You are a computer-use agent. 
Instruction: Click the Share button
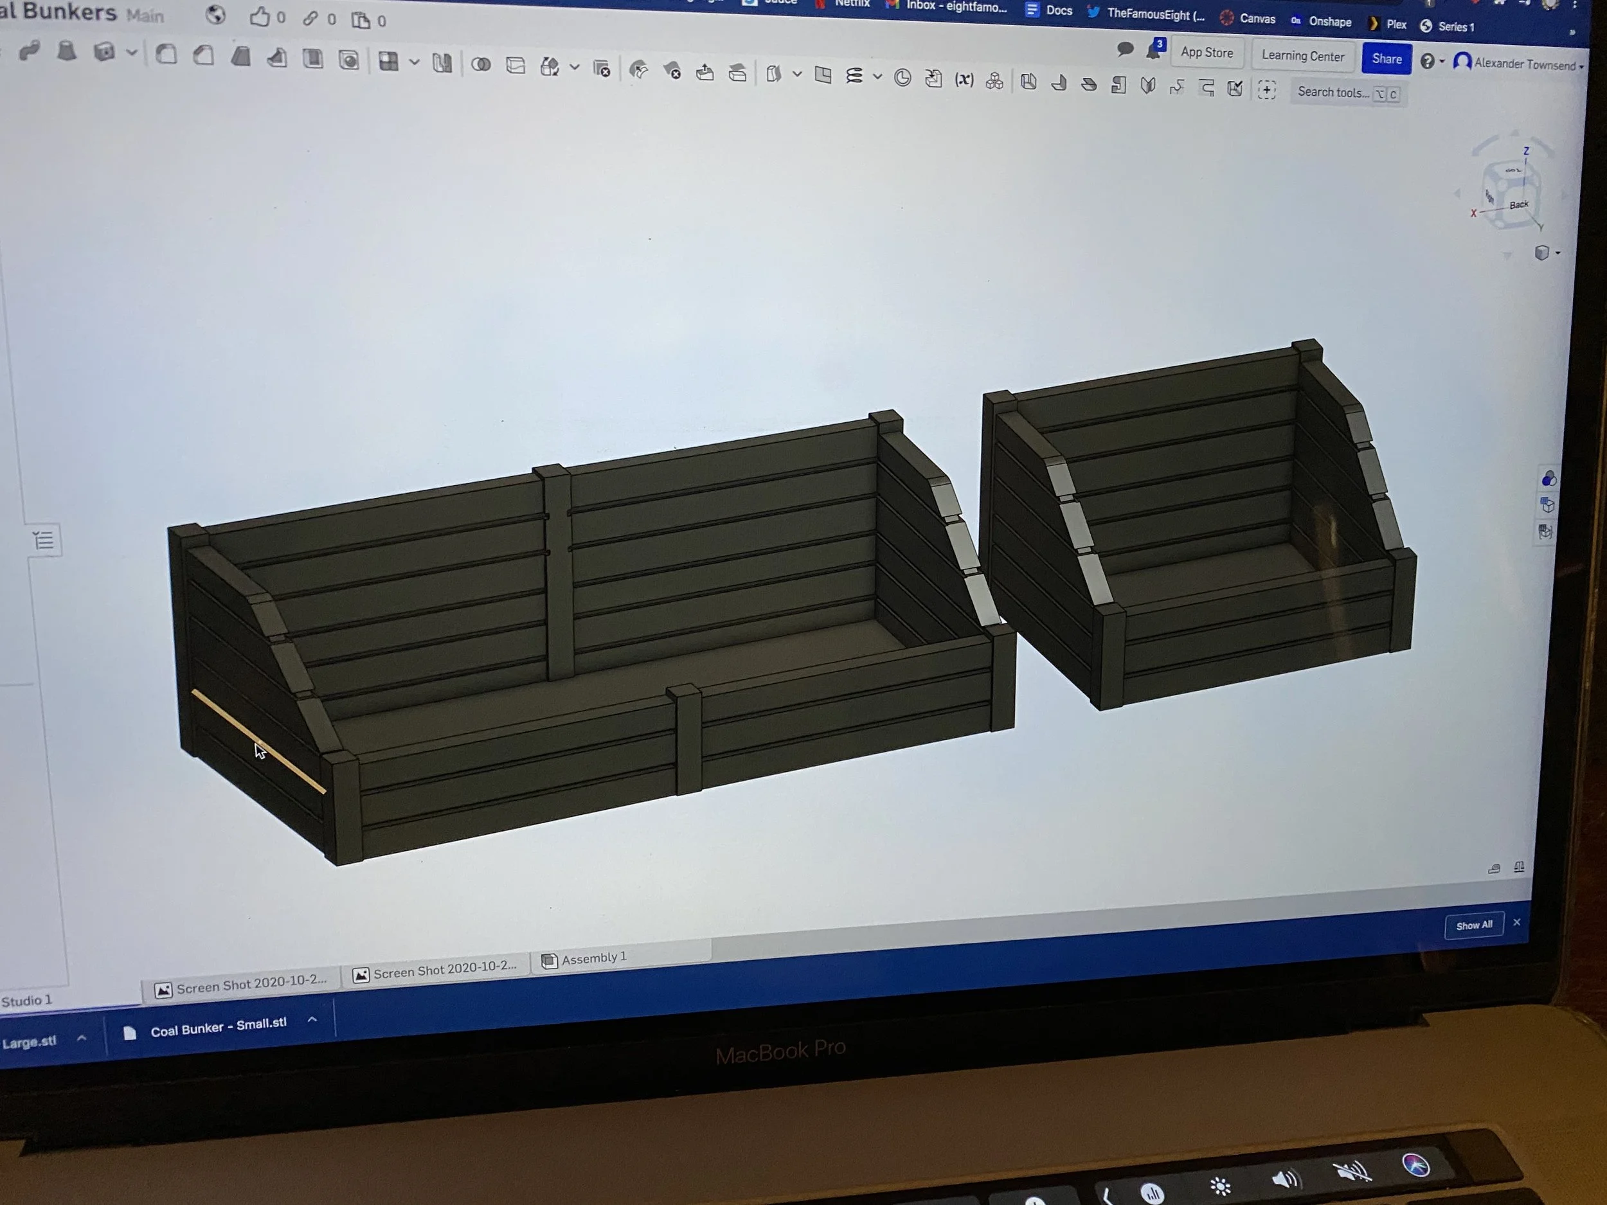click(x=1387, y=59)
